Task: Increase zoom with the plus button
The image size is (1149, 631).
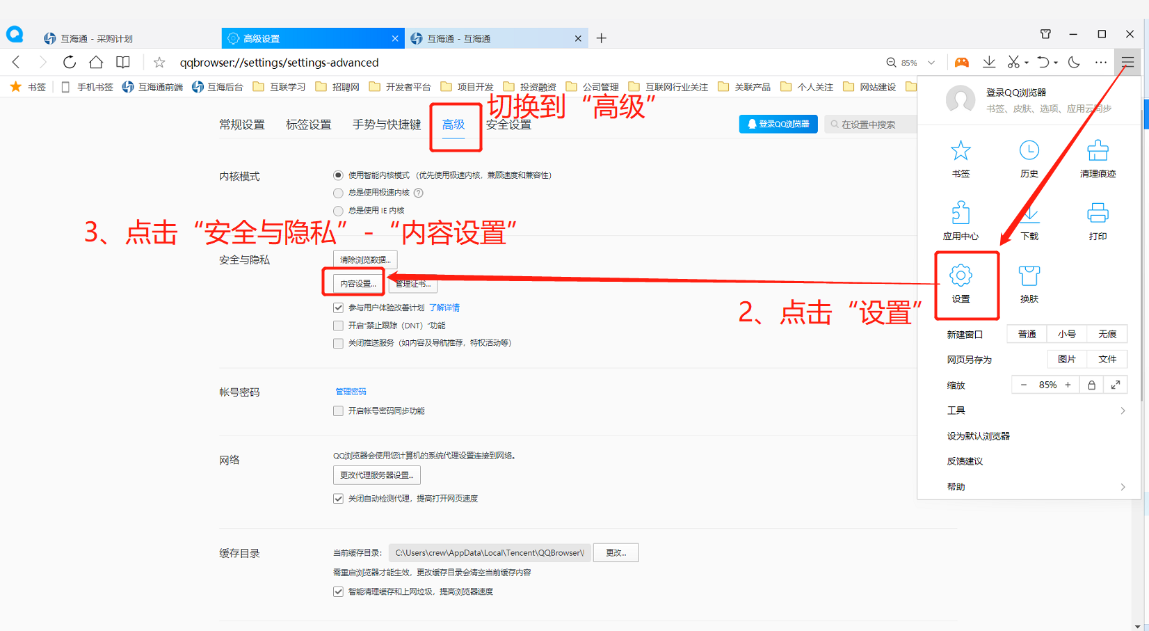Action: click(1068, 385)
